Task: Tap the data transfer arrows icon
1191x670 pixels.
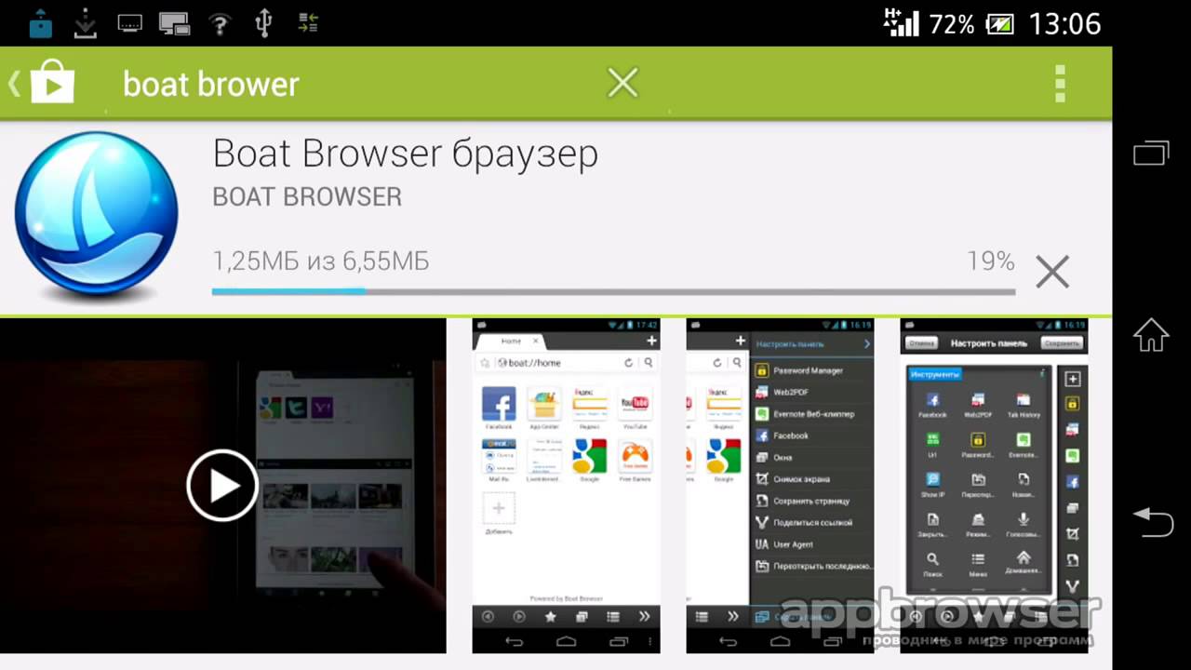Action: 308,23
